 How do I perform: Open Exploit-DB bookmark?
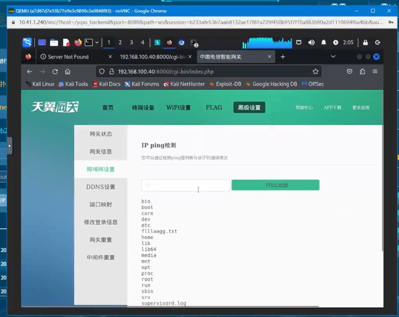[x=225, y=84]
